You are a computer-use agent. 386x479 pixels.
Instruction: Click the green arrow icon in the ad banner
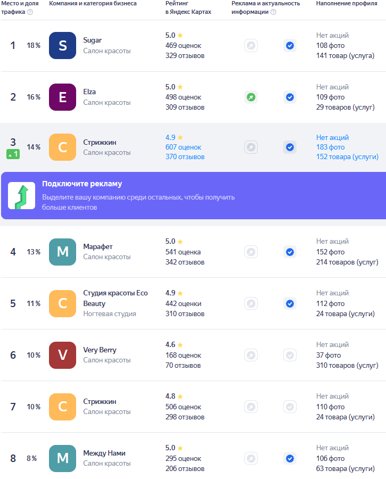(x=21, y=195)
